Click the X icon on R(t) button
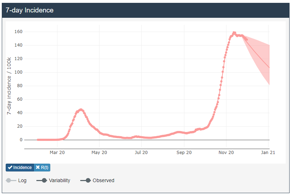 pos(38,168)
